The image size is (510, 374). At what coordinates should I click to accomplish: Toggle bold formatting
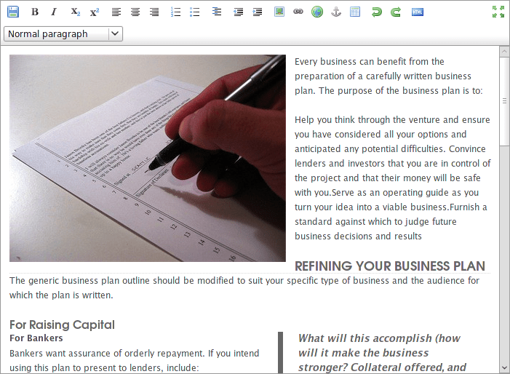tap(35, 12)
